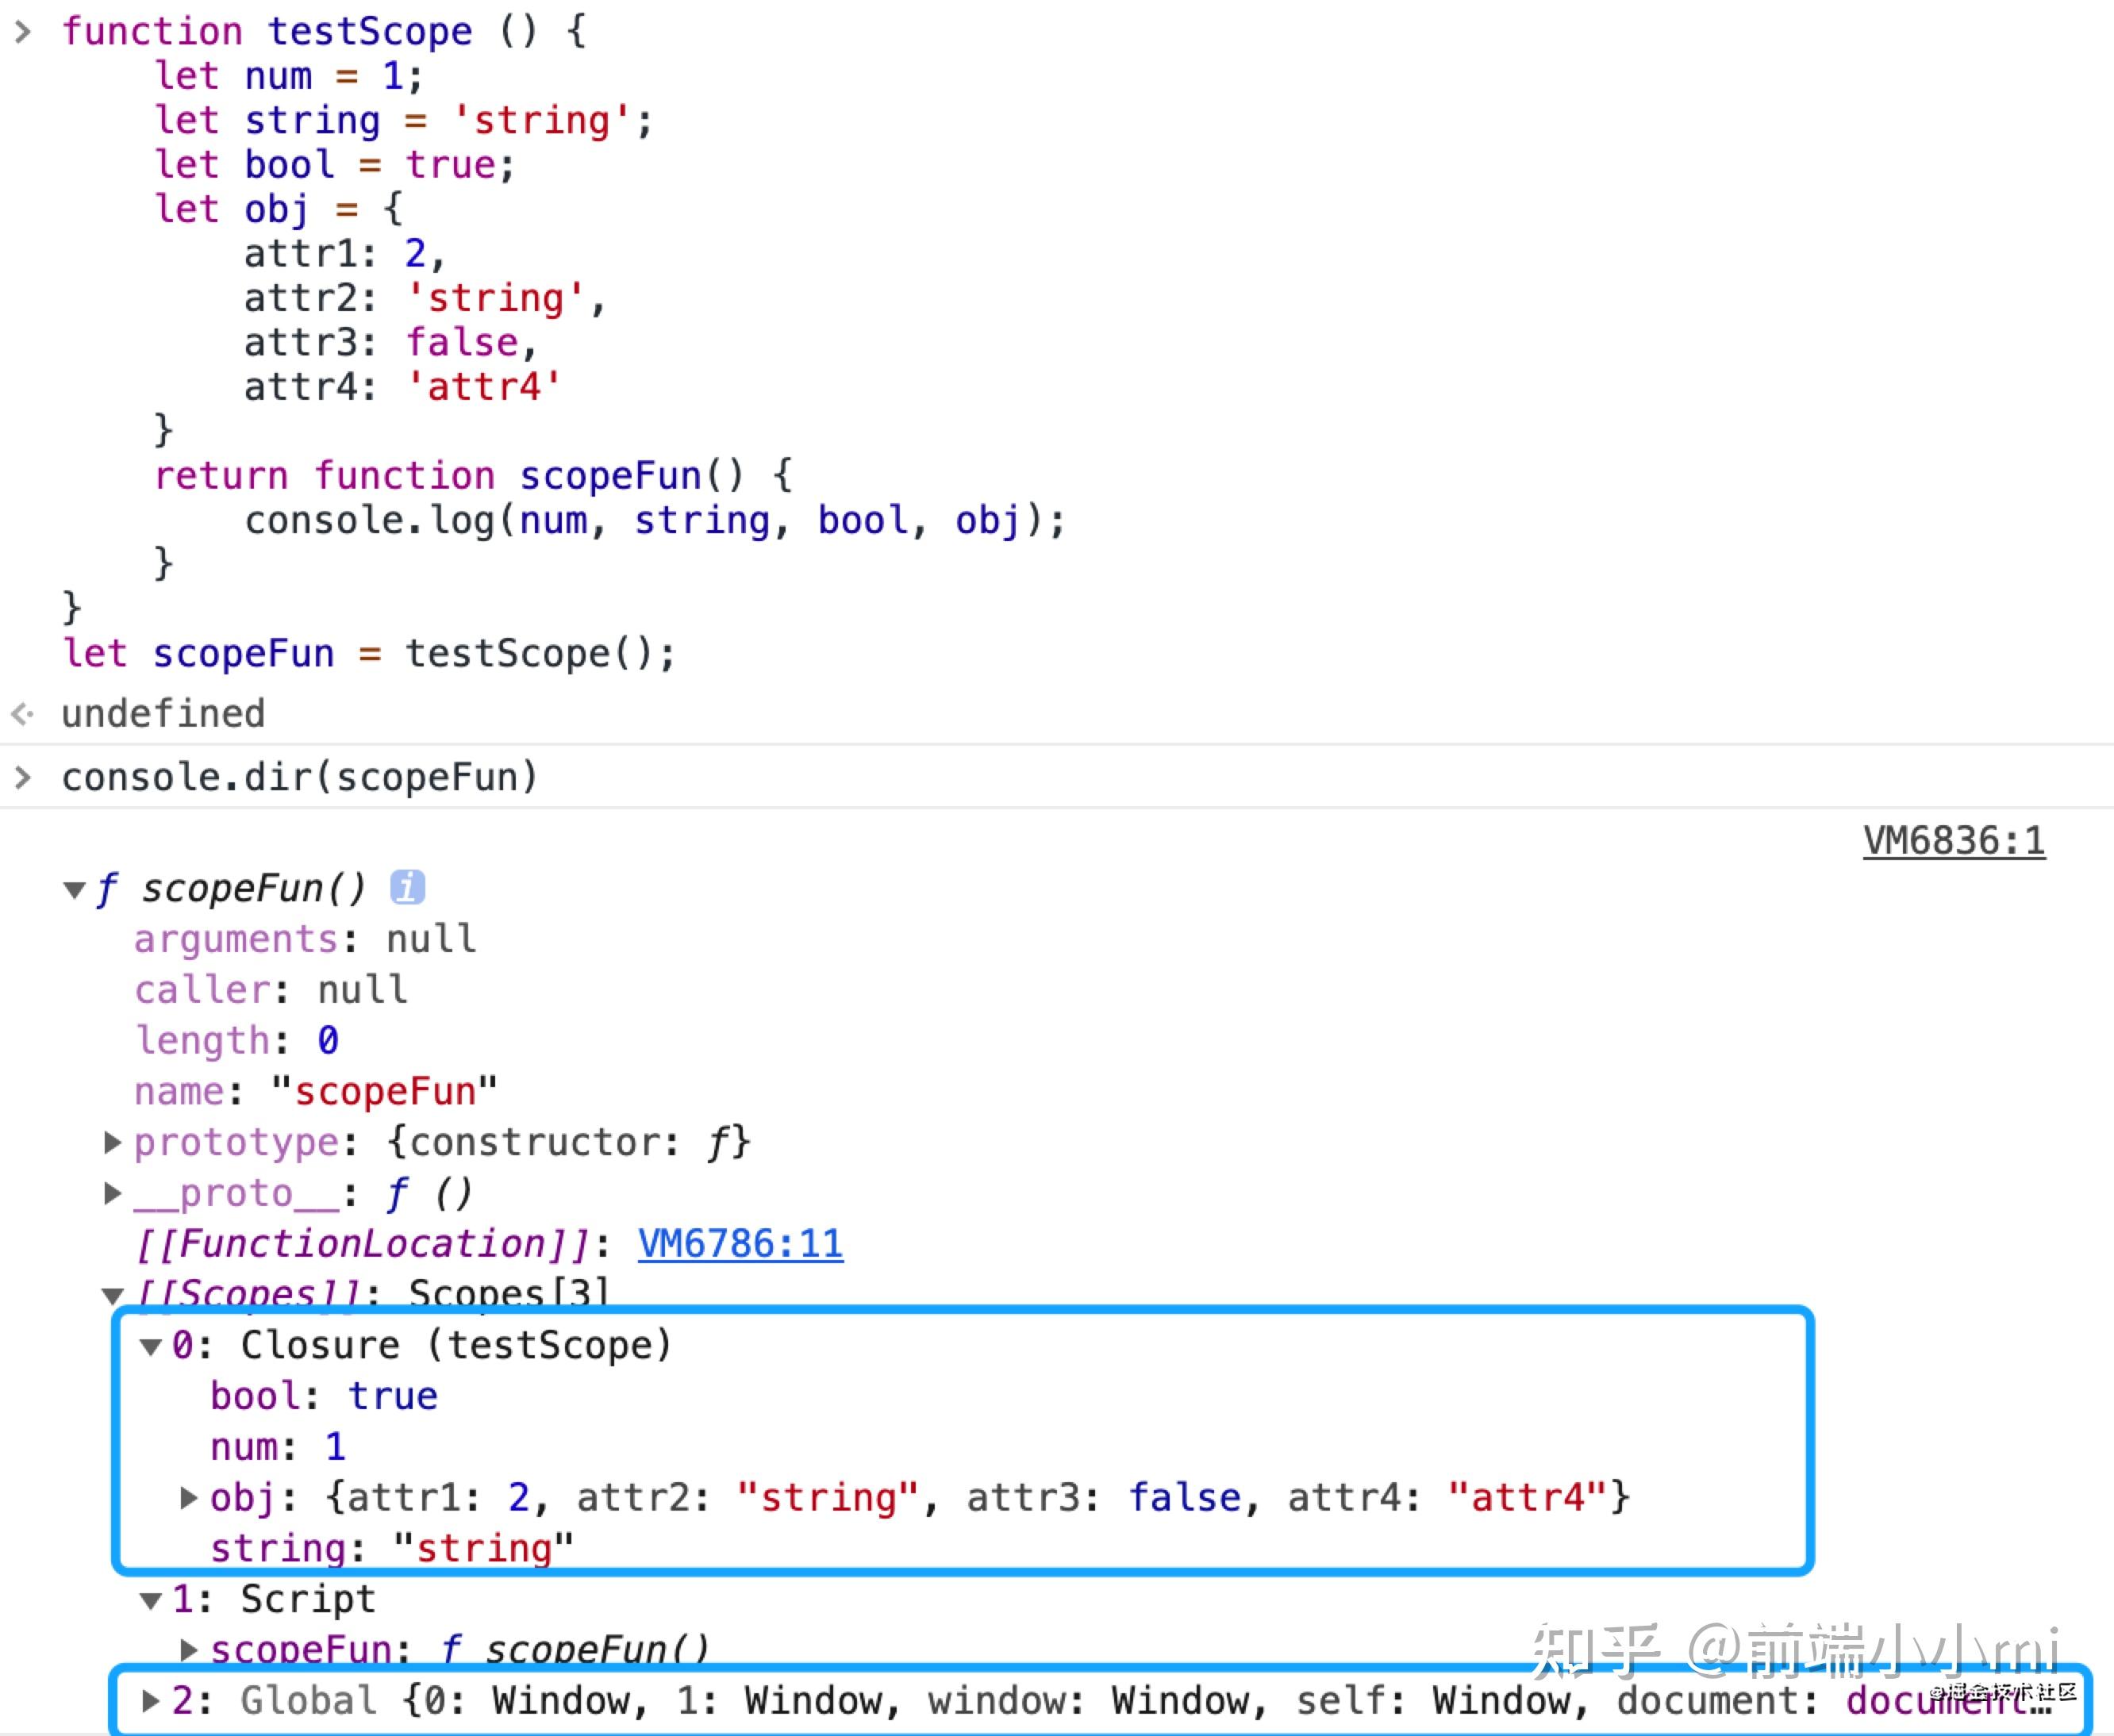Collapse the 1: Script scope

(151, 1601)
